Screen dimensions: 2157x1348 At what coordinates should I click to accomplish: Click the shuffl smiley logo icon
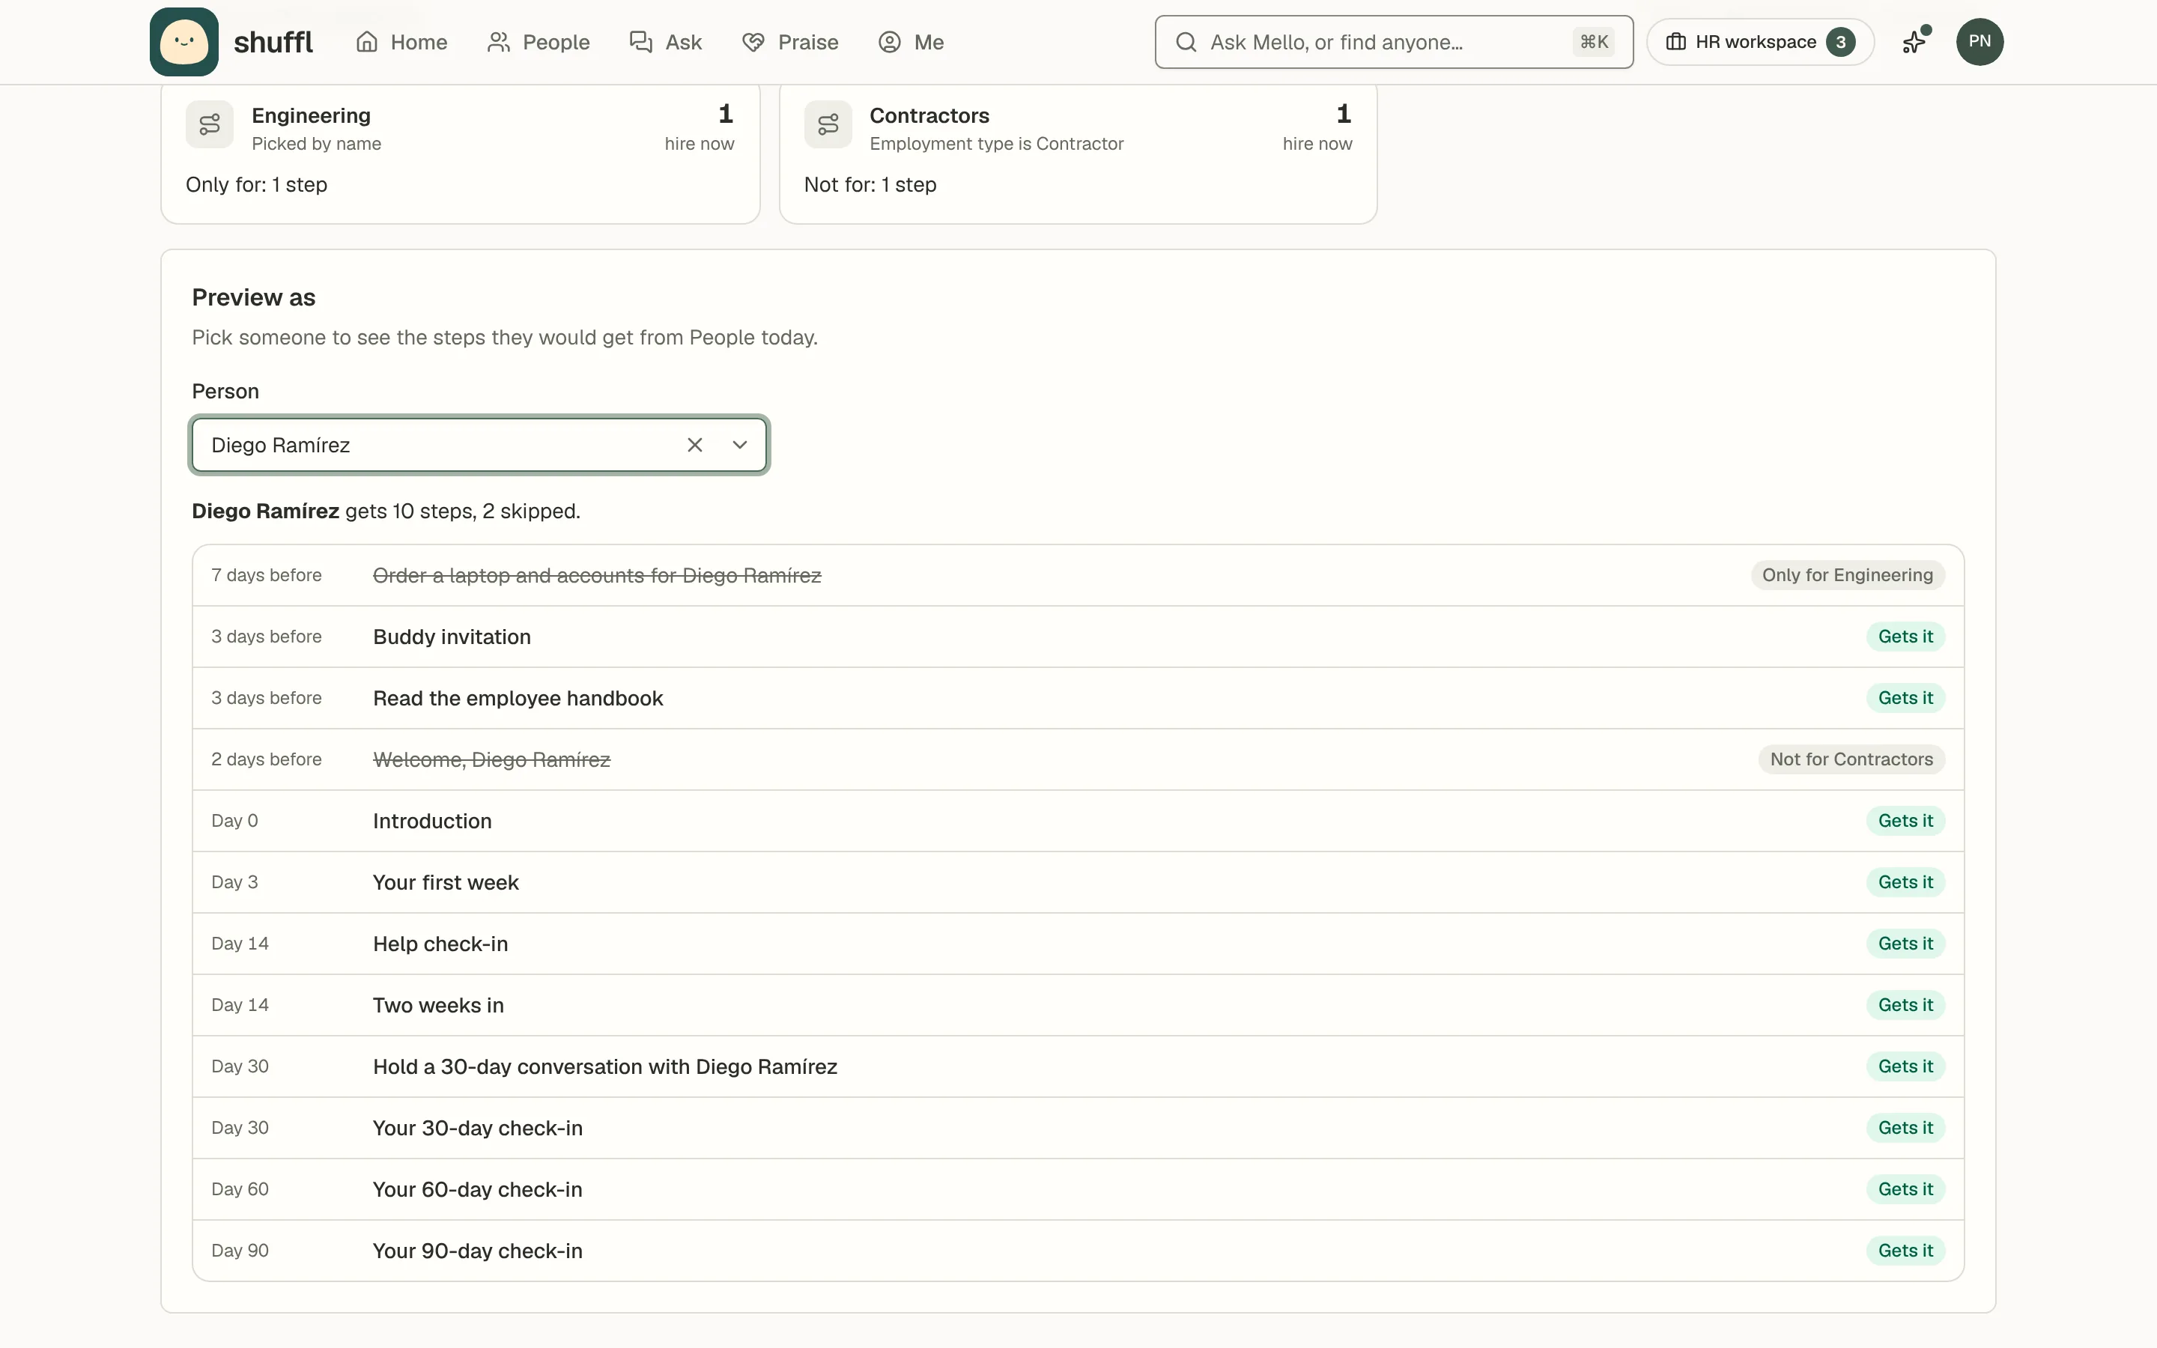[x=183, y=42]
